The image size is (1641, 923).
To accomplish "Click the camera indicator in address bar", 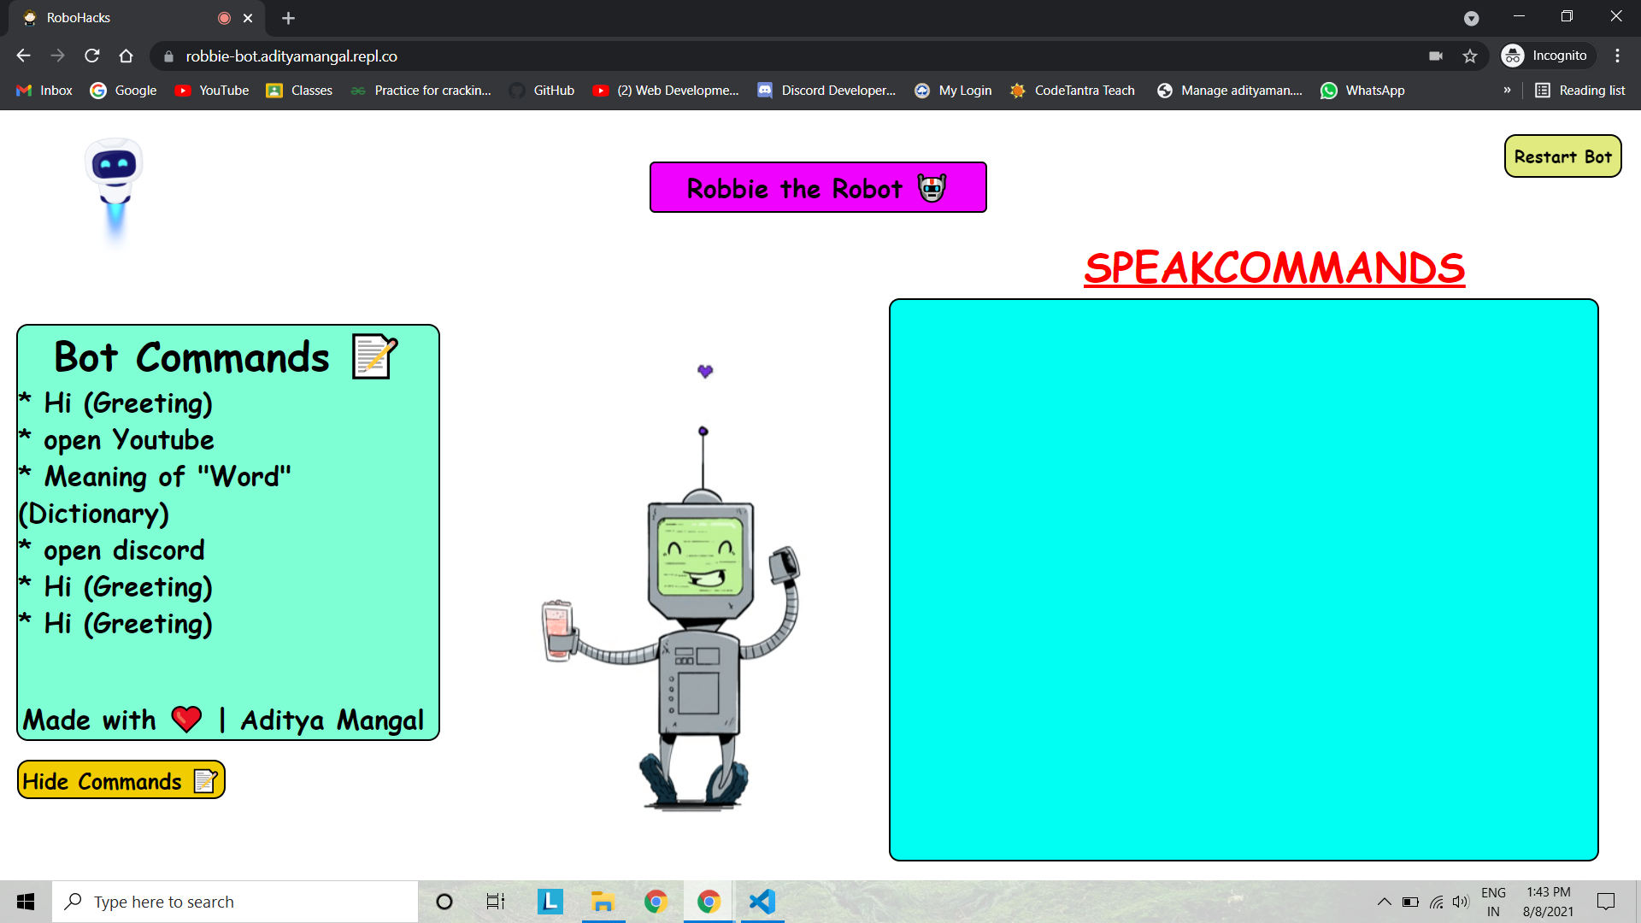I will coord(1436,56).
